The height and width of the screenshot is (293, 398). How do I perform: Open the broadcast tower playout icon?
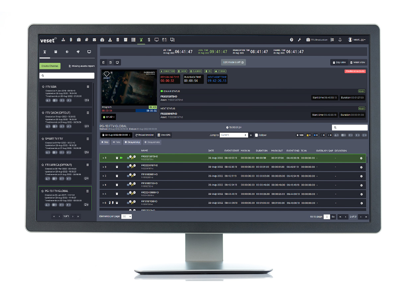pos(141,40)
